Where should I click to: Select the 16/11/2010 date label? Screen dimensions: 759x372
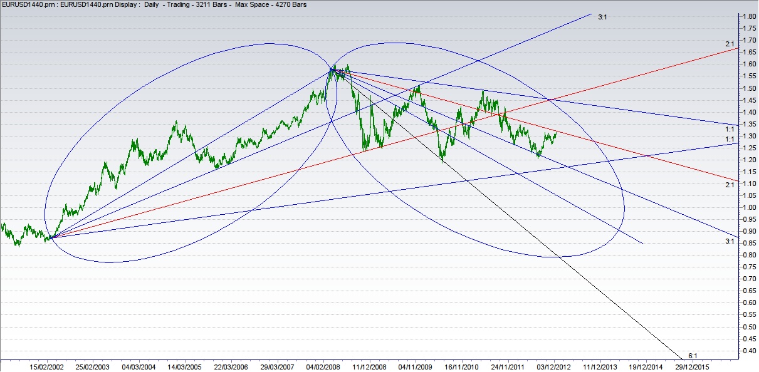462,366
